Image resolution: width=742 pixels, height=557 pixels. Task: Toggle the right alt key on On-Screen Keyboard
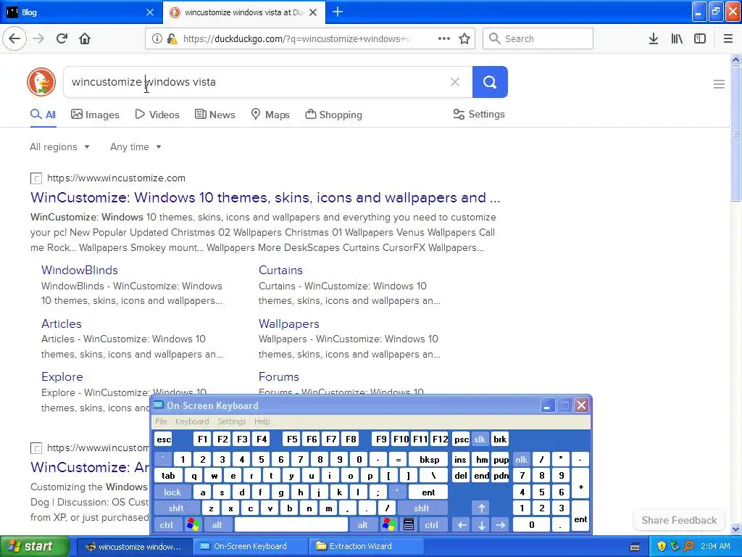pyautogui.click(x=362, y=525)
